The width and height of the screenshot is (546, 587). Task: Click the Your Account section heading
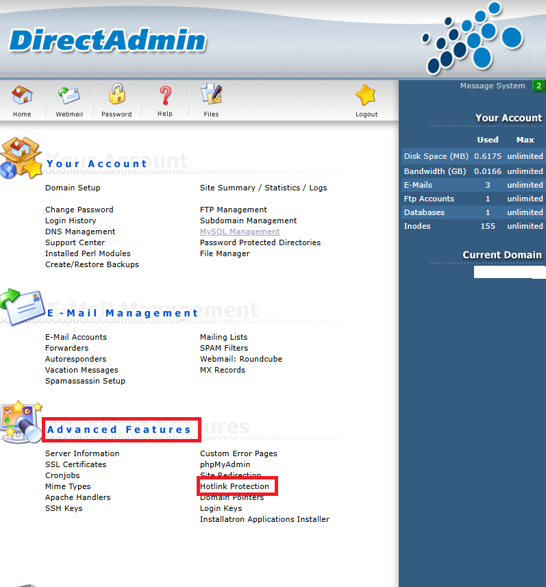97,164
